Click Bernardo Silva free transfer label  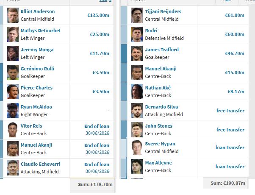point(230,111)
